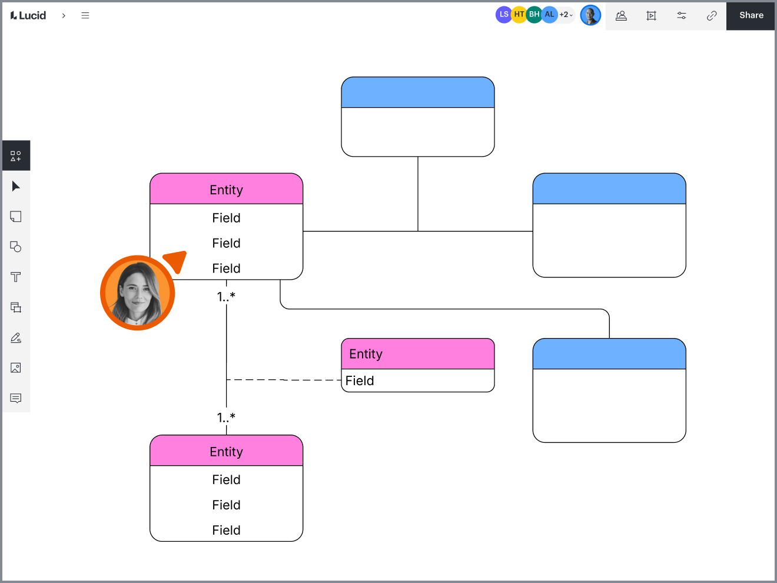Click the circular portrait of the collaborator on canvas
The image size is (777, 583).
coord(138,293)
